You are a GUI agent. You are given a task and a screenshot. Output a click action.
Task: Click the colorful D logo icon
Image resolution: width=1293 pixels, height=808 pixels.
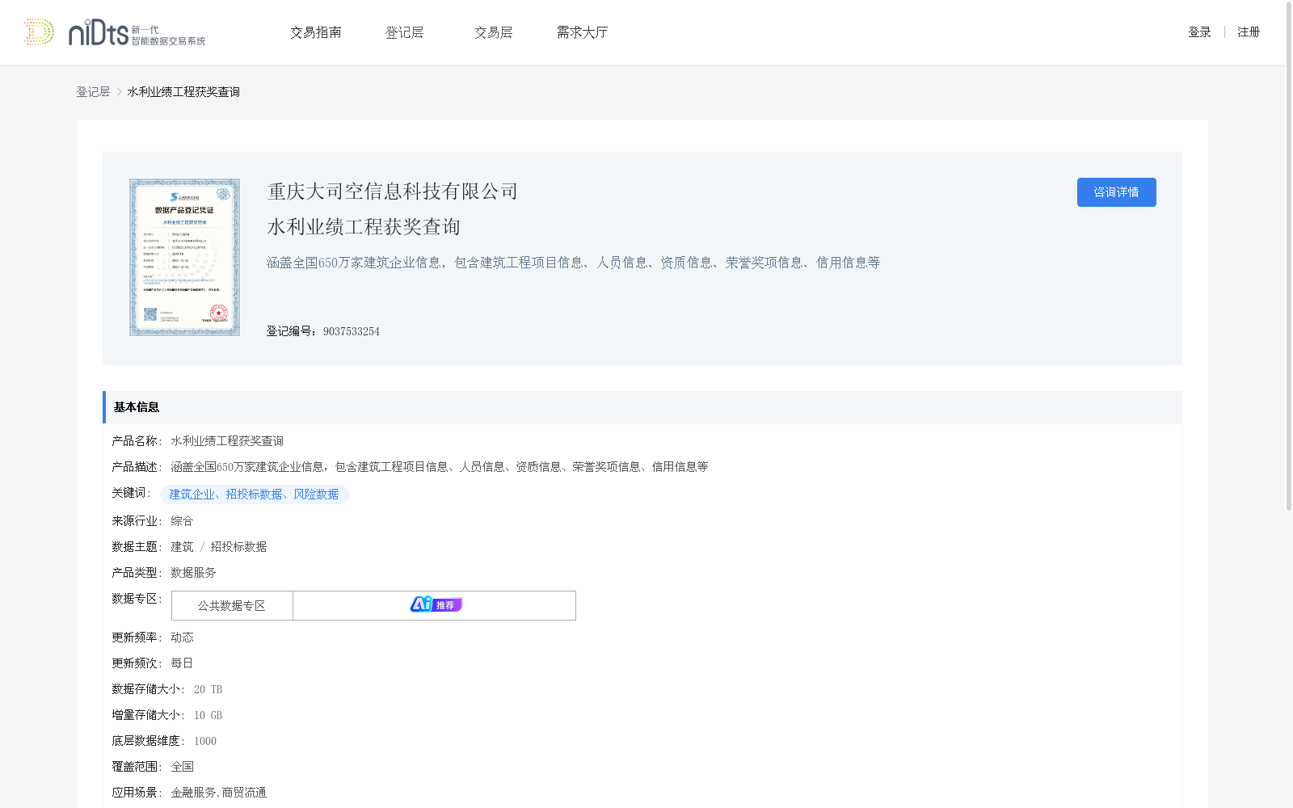point(39,32)
